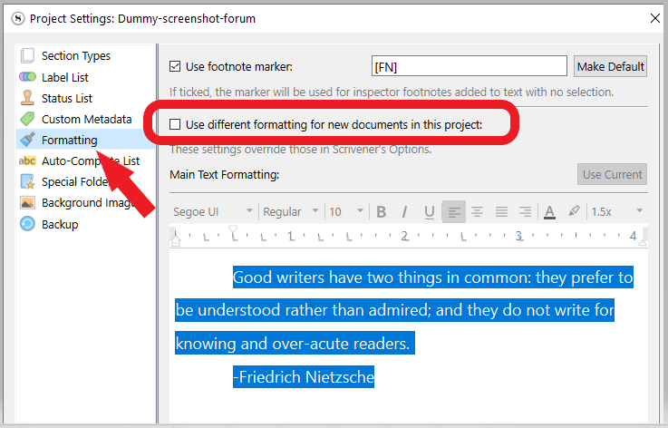This screenshot has height=428, width=668.
Task: Select the align left icon
Action: pos(454,211)
